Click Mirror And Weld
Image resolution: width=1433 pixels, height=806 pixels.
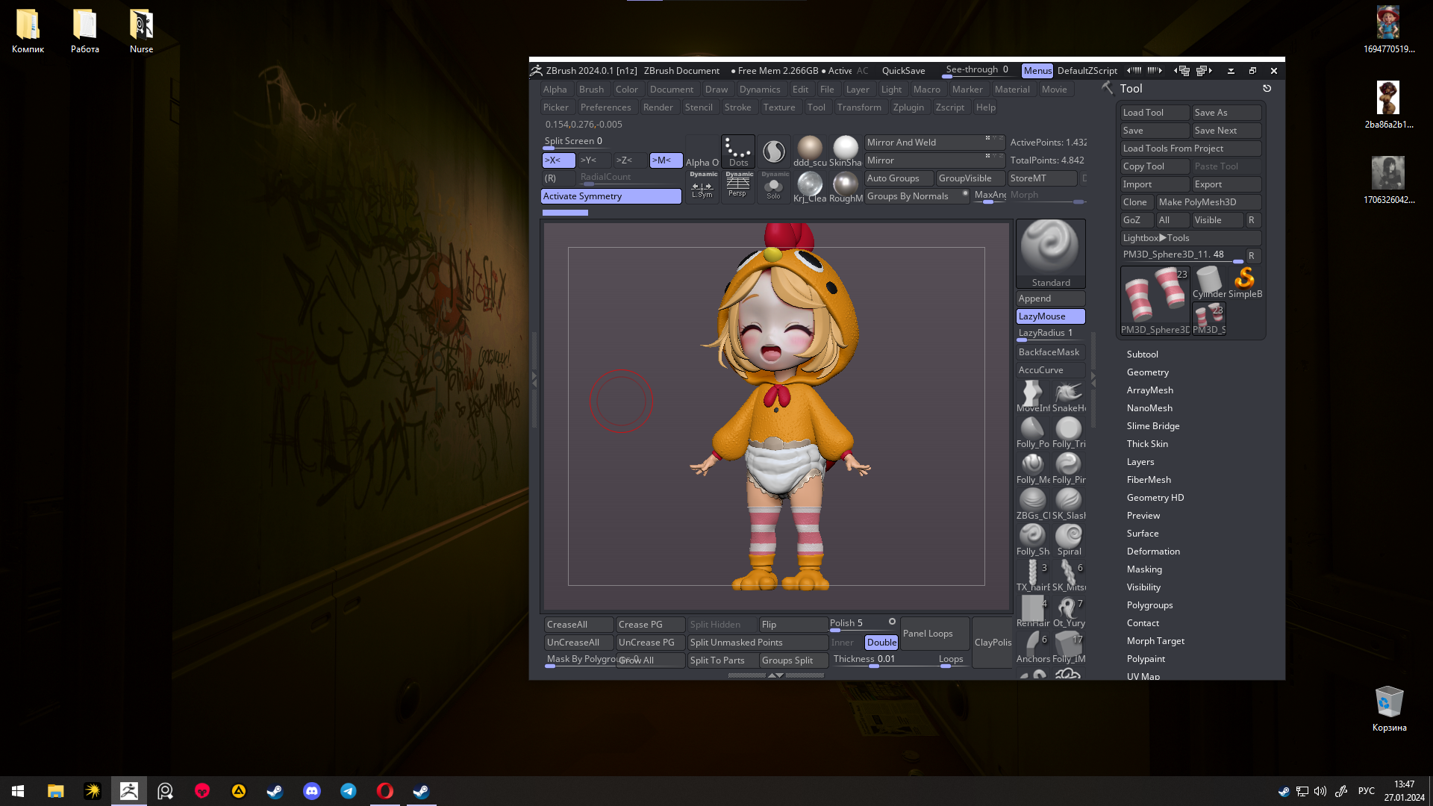[934, 143]
